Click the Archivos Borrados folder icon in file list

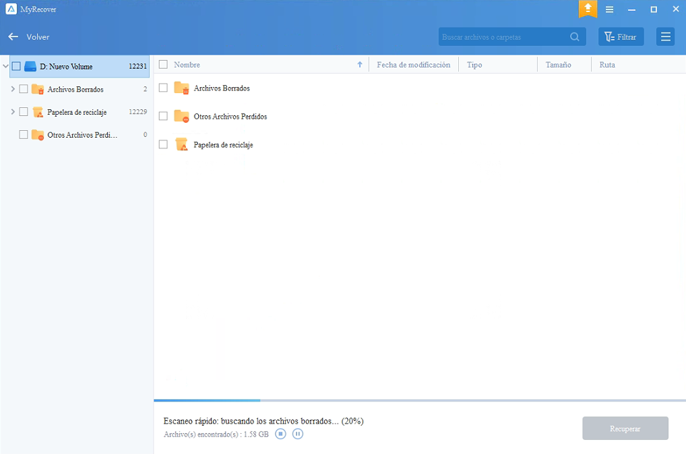click(x=181, y=88)
